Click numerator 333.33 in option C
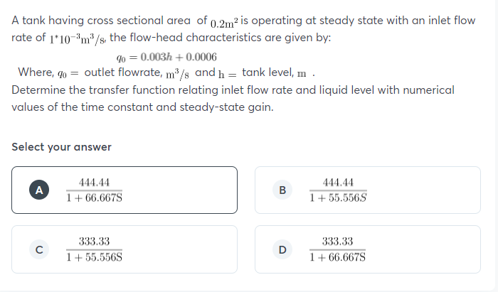 click(x=94, y=242)
